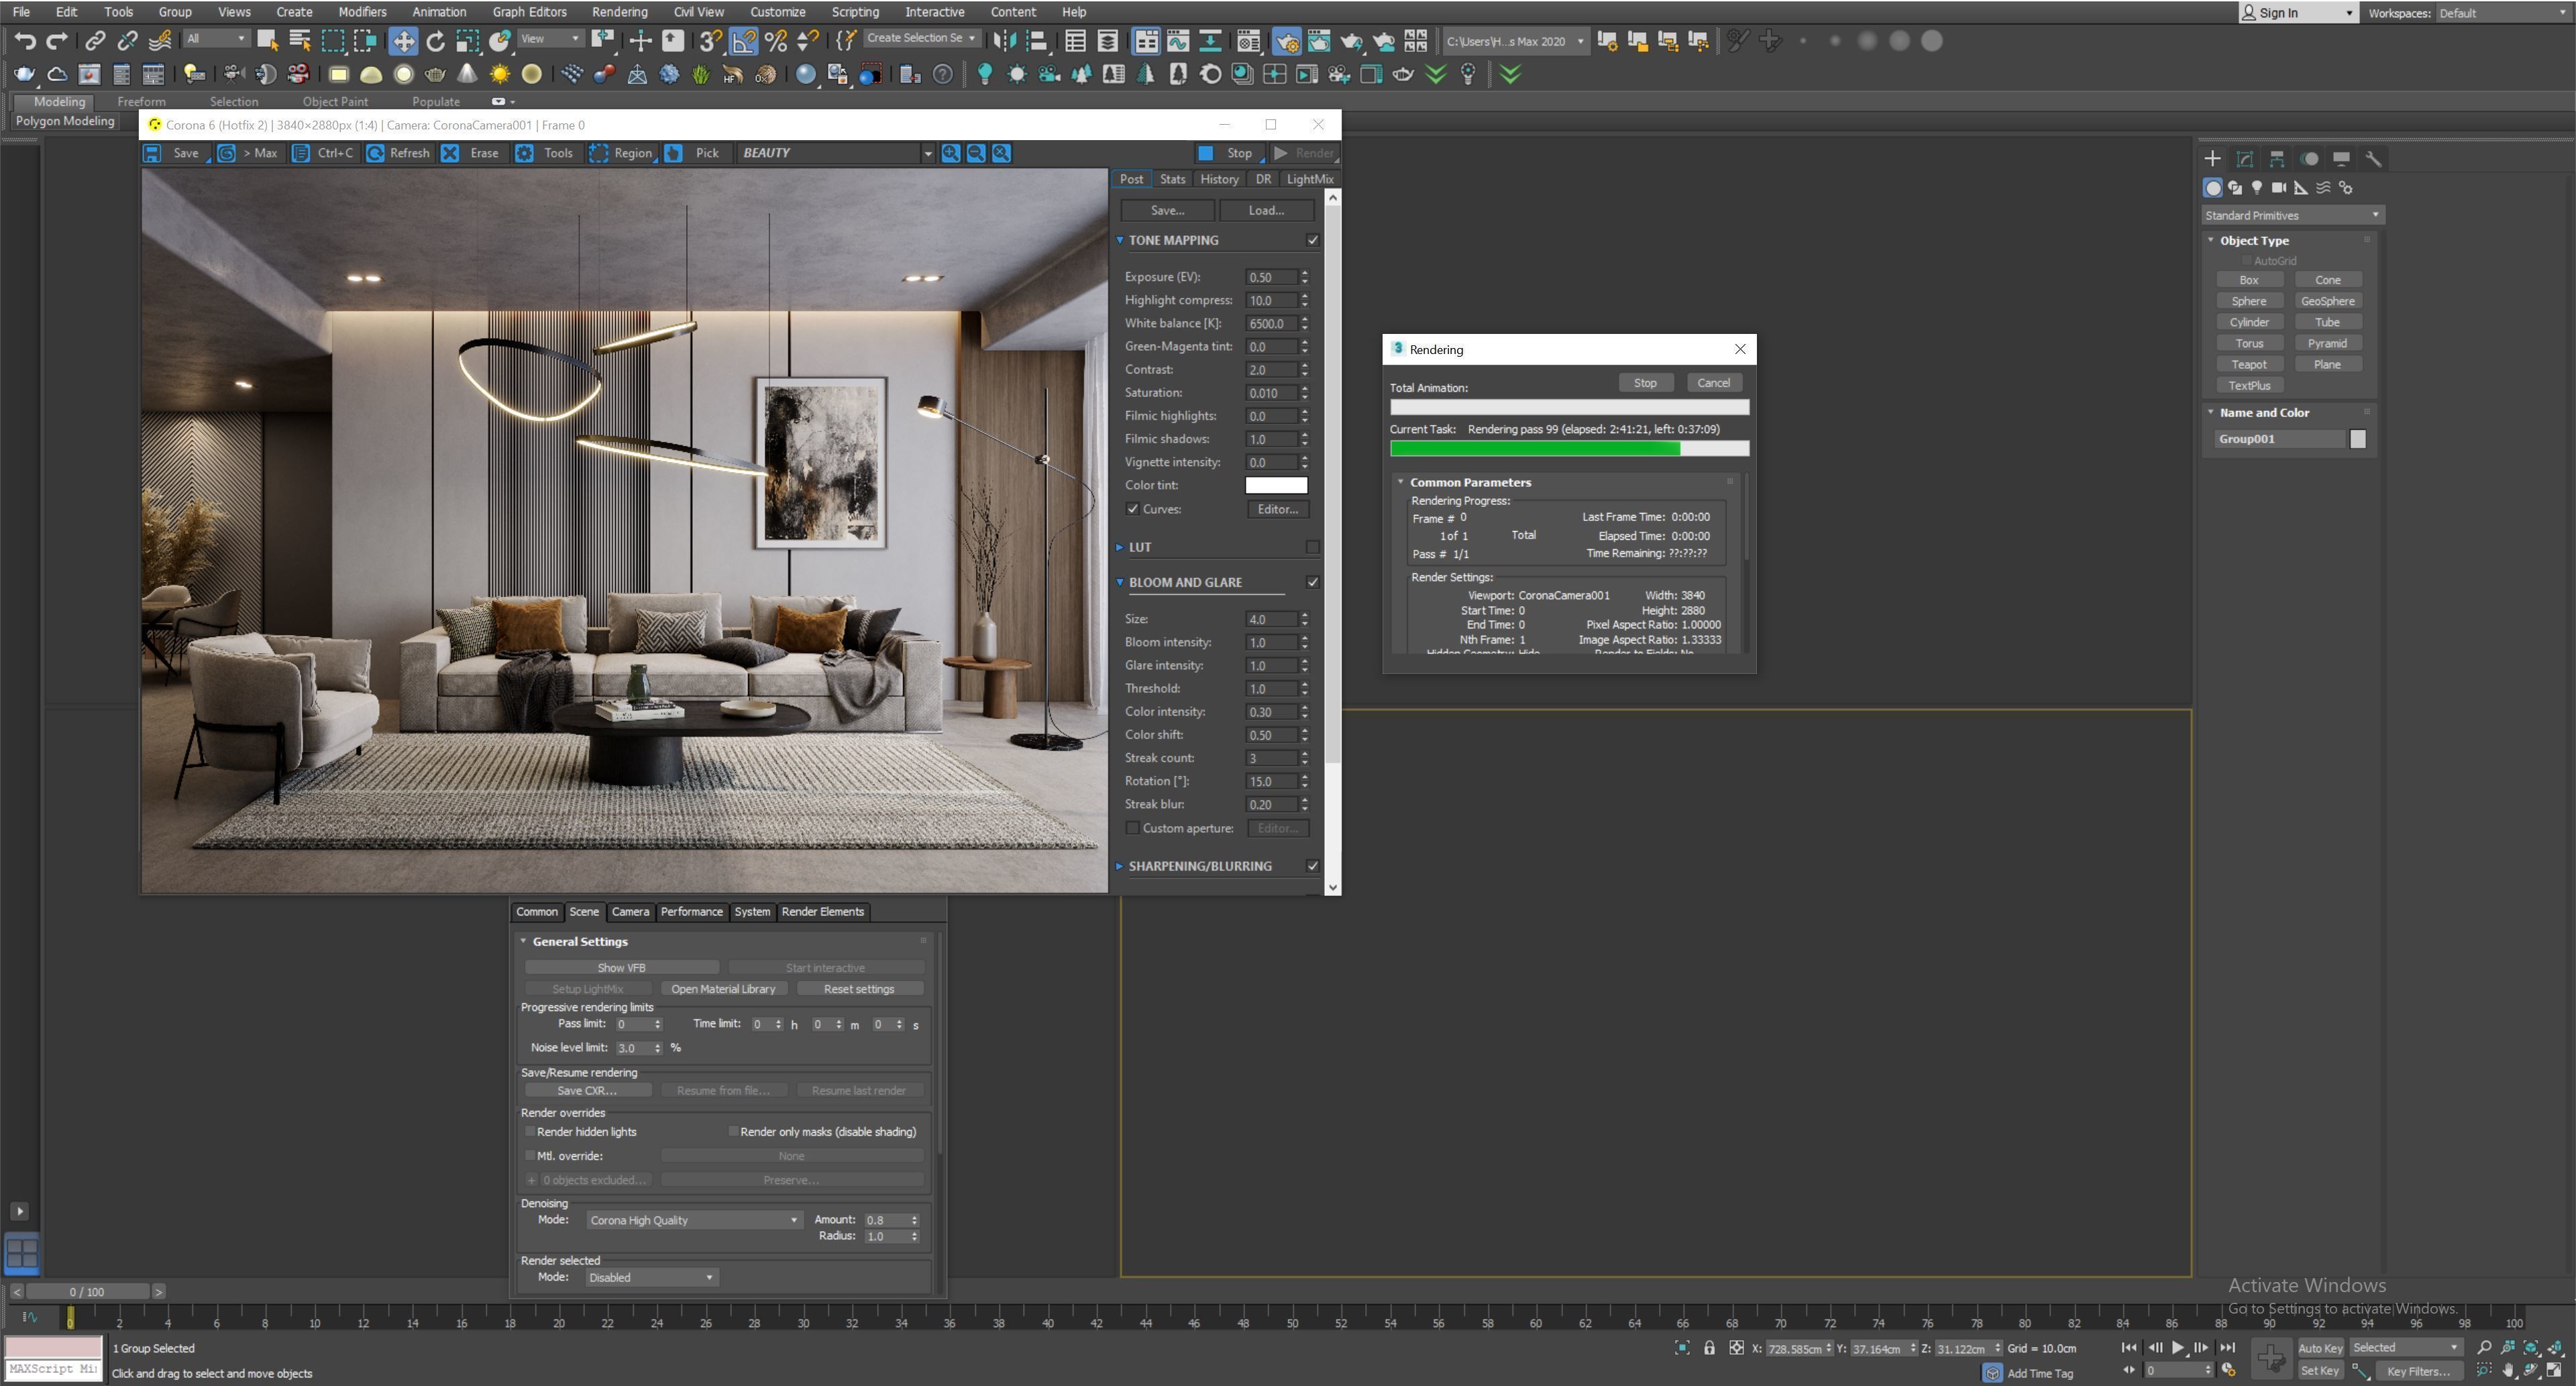Open the Render Elements tab

click(x=822, y=913)
